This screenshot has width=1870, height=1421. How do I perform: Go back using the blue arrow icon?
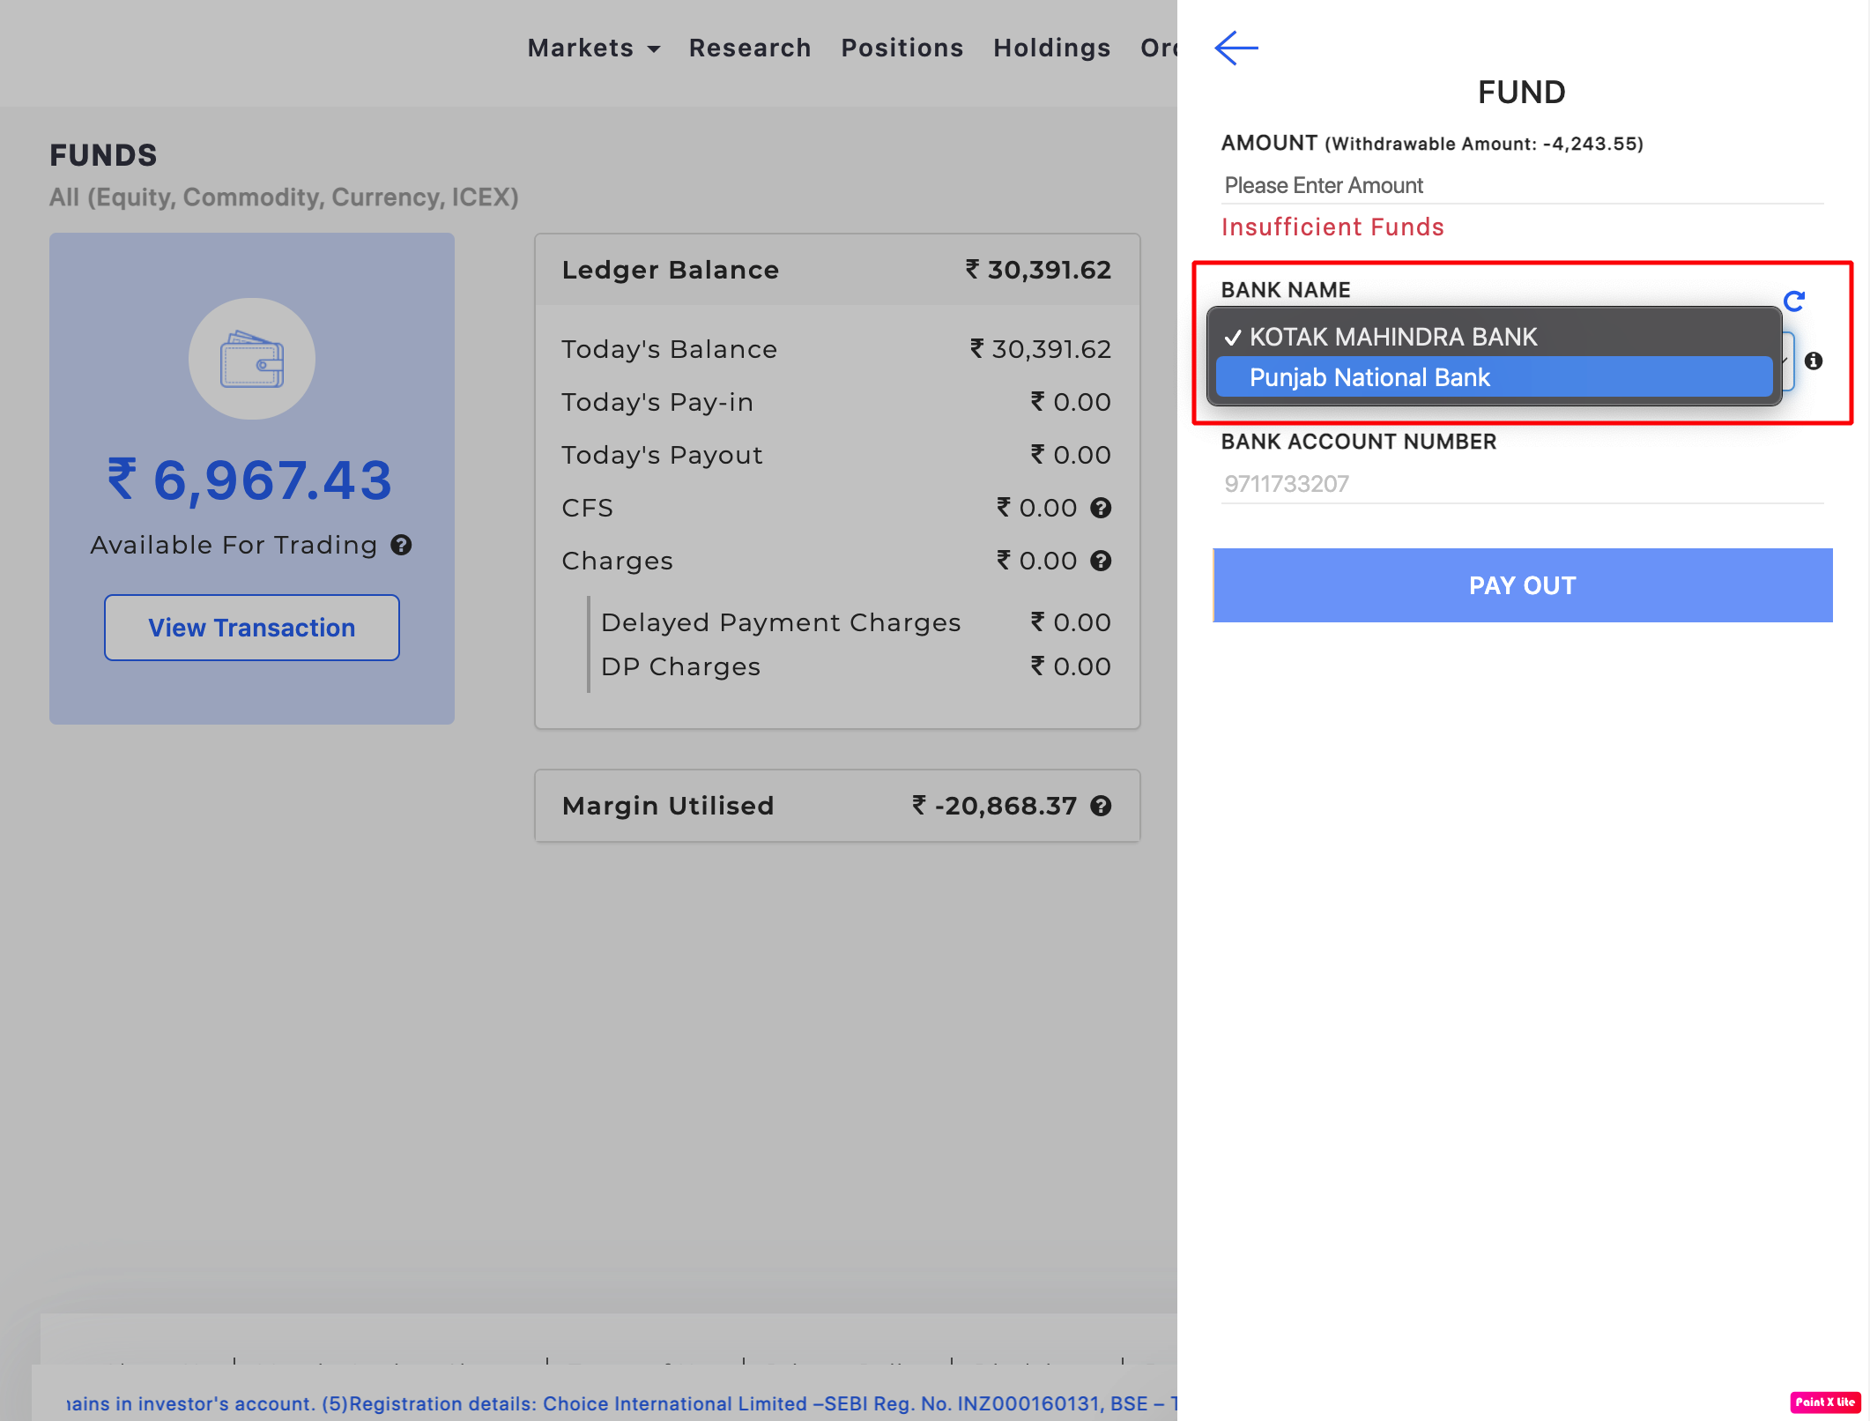click(x=1236, y=48)
